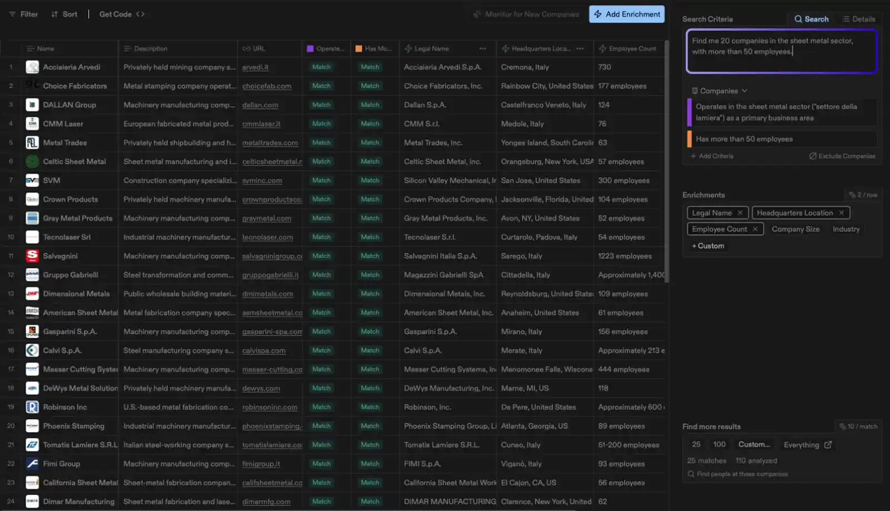Remove the Headquarters Location enrichment
890x511 pixels.
click(x=841, y=213)
